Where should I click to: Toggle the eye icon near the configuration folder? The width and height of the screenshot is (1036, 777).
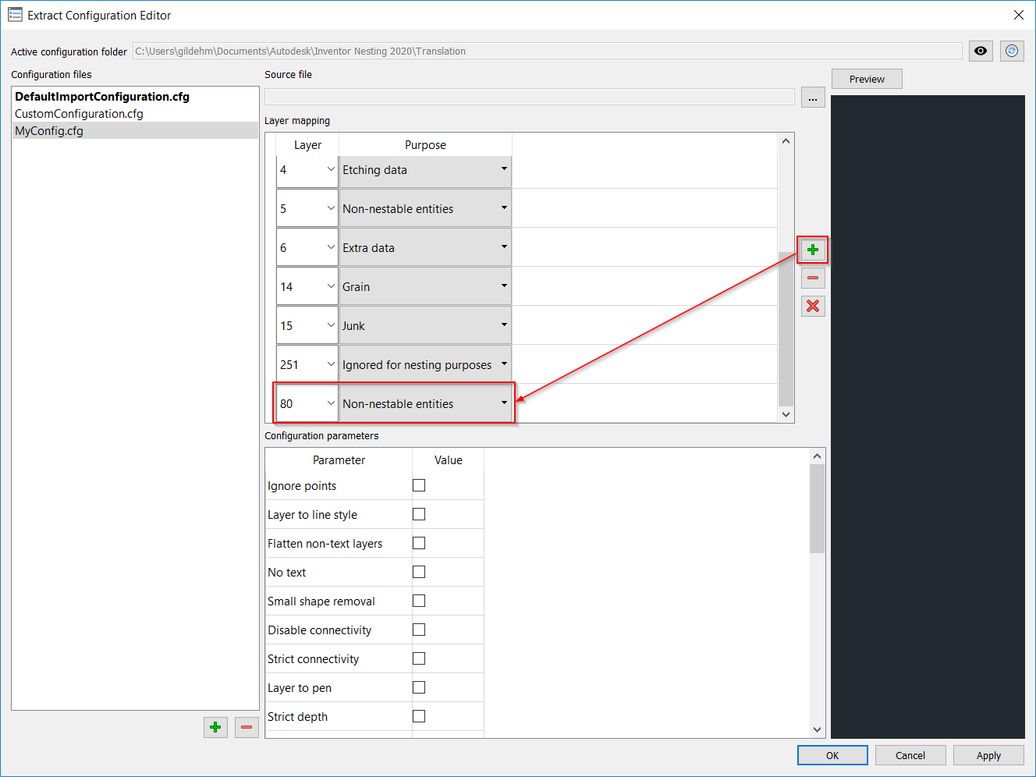pyautogui.click(x=981, y=50)
